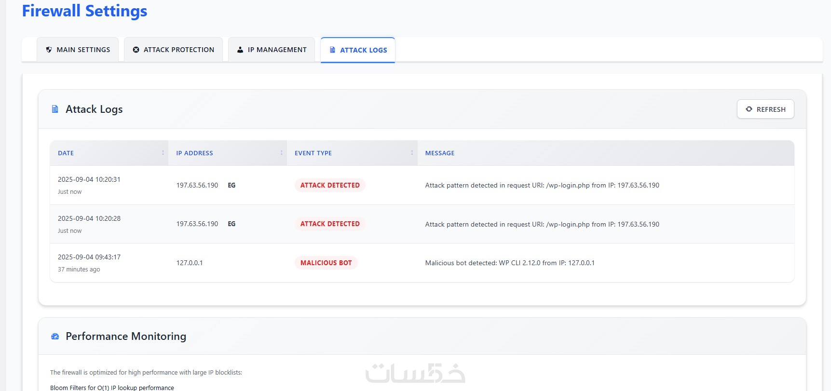The image size is (831, 391).
Task: Click the Attack Detected badge in the 10:20:28 row
Action: [x=330, y=224]
